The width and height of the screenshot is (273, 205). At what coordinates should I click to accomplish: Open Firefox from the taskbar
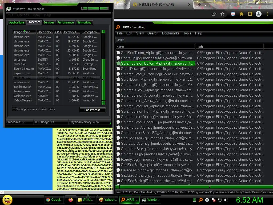coord(70,200)
